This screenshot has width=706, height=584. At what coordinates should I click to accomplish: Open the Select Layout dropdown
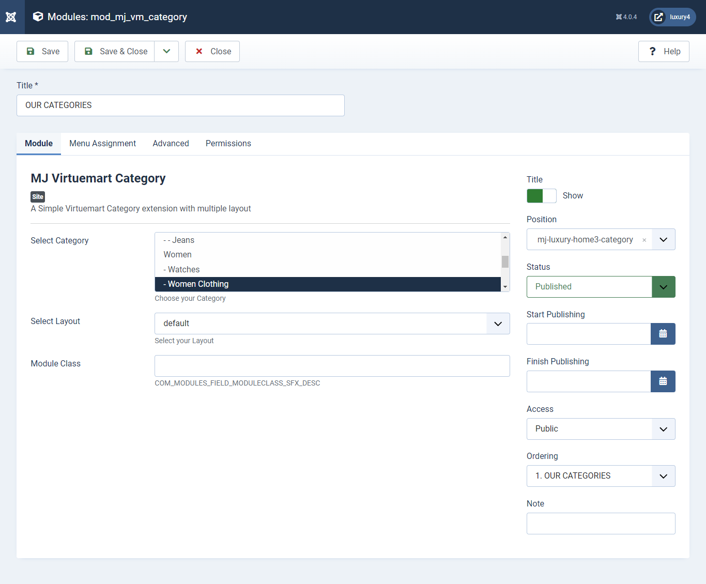(x=332, y=324)
